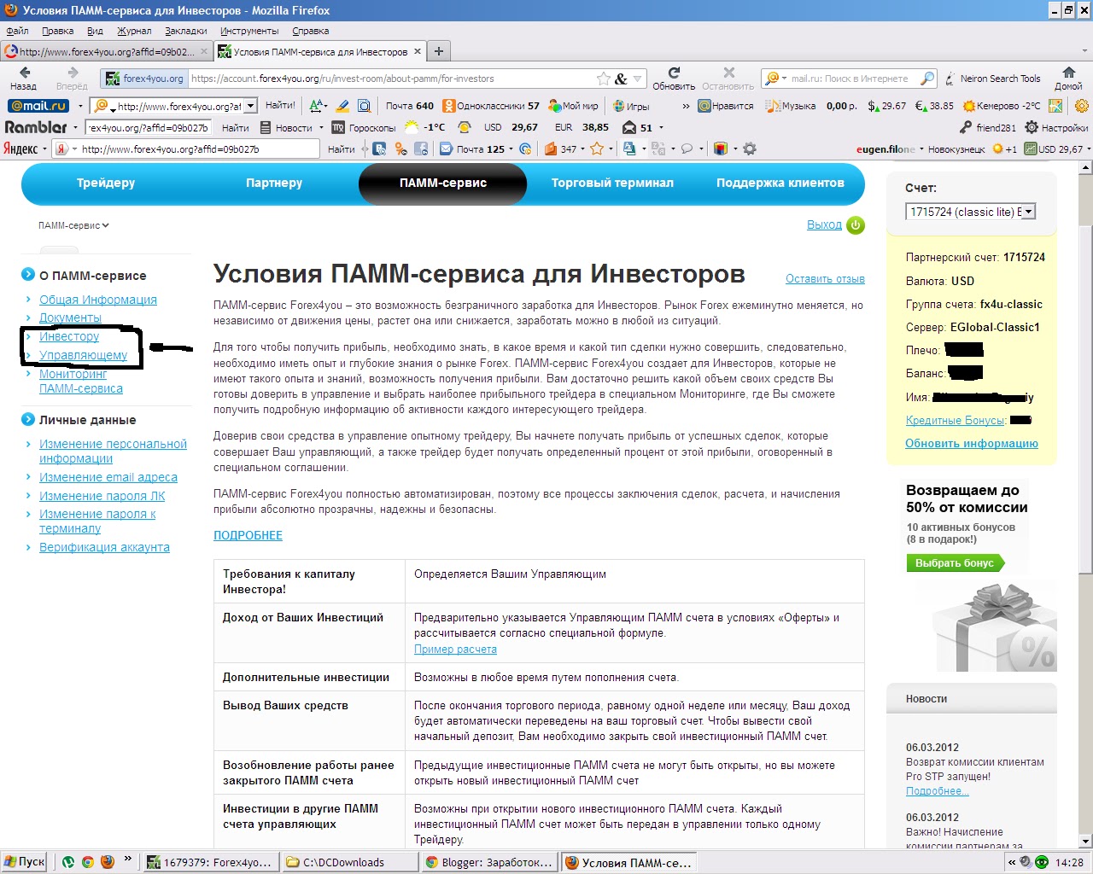Reload page with Обновить button
Screen dimensions: 1093x874
[674, 79]
